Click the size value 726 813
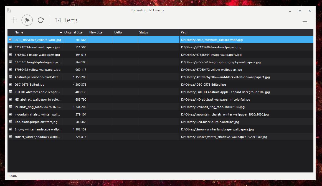 click(81, 137)
